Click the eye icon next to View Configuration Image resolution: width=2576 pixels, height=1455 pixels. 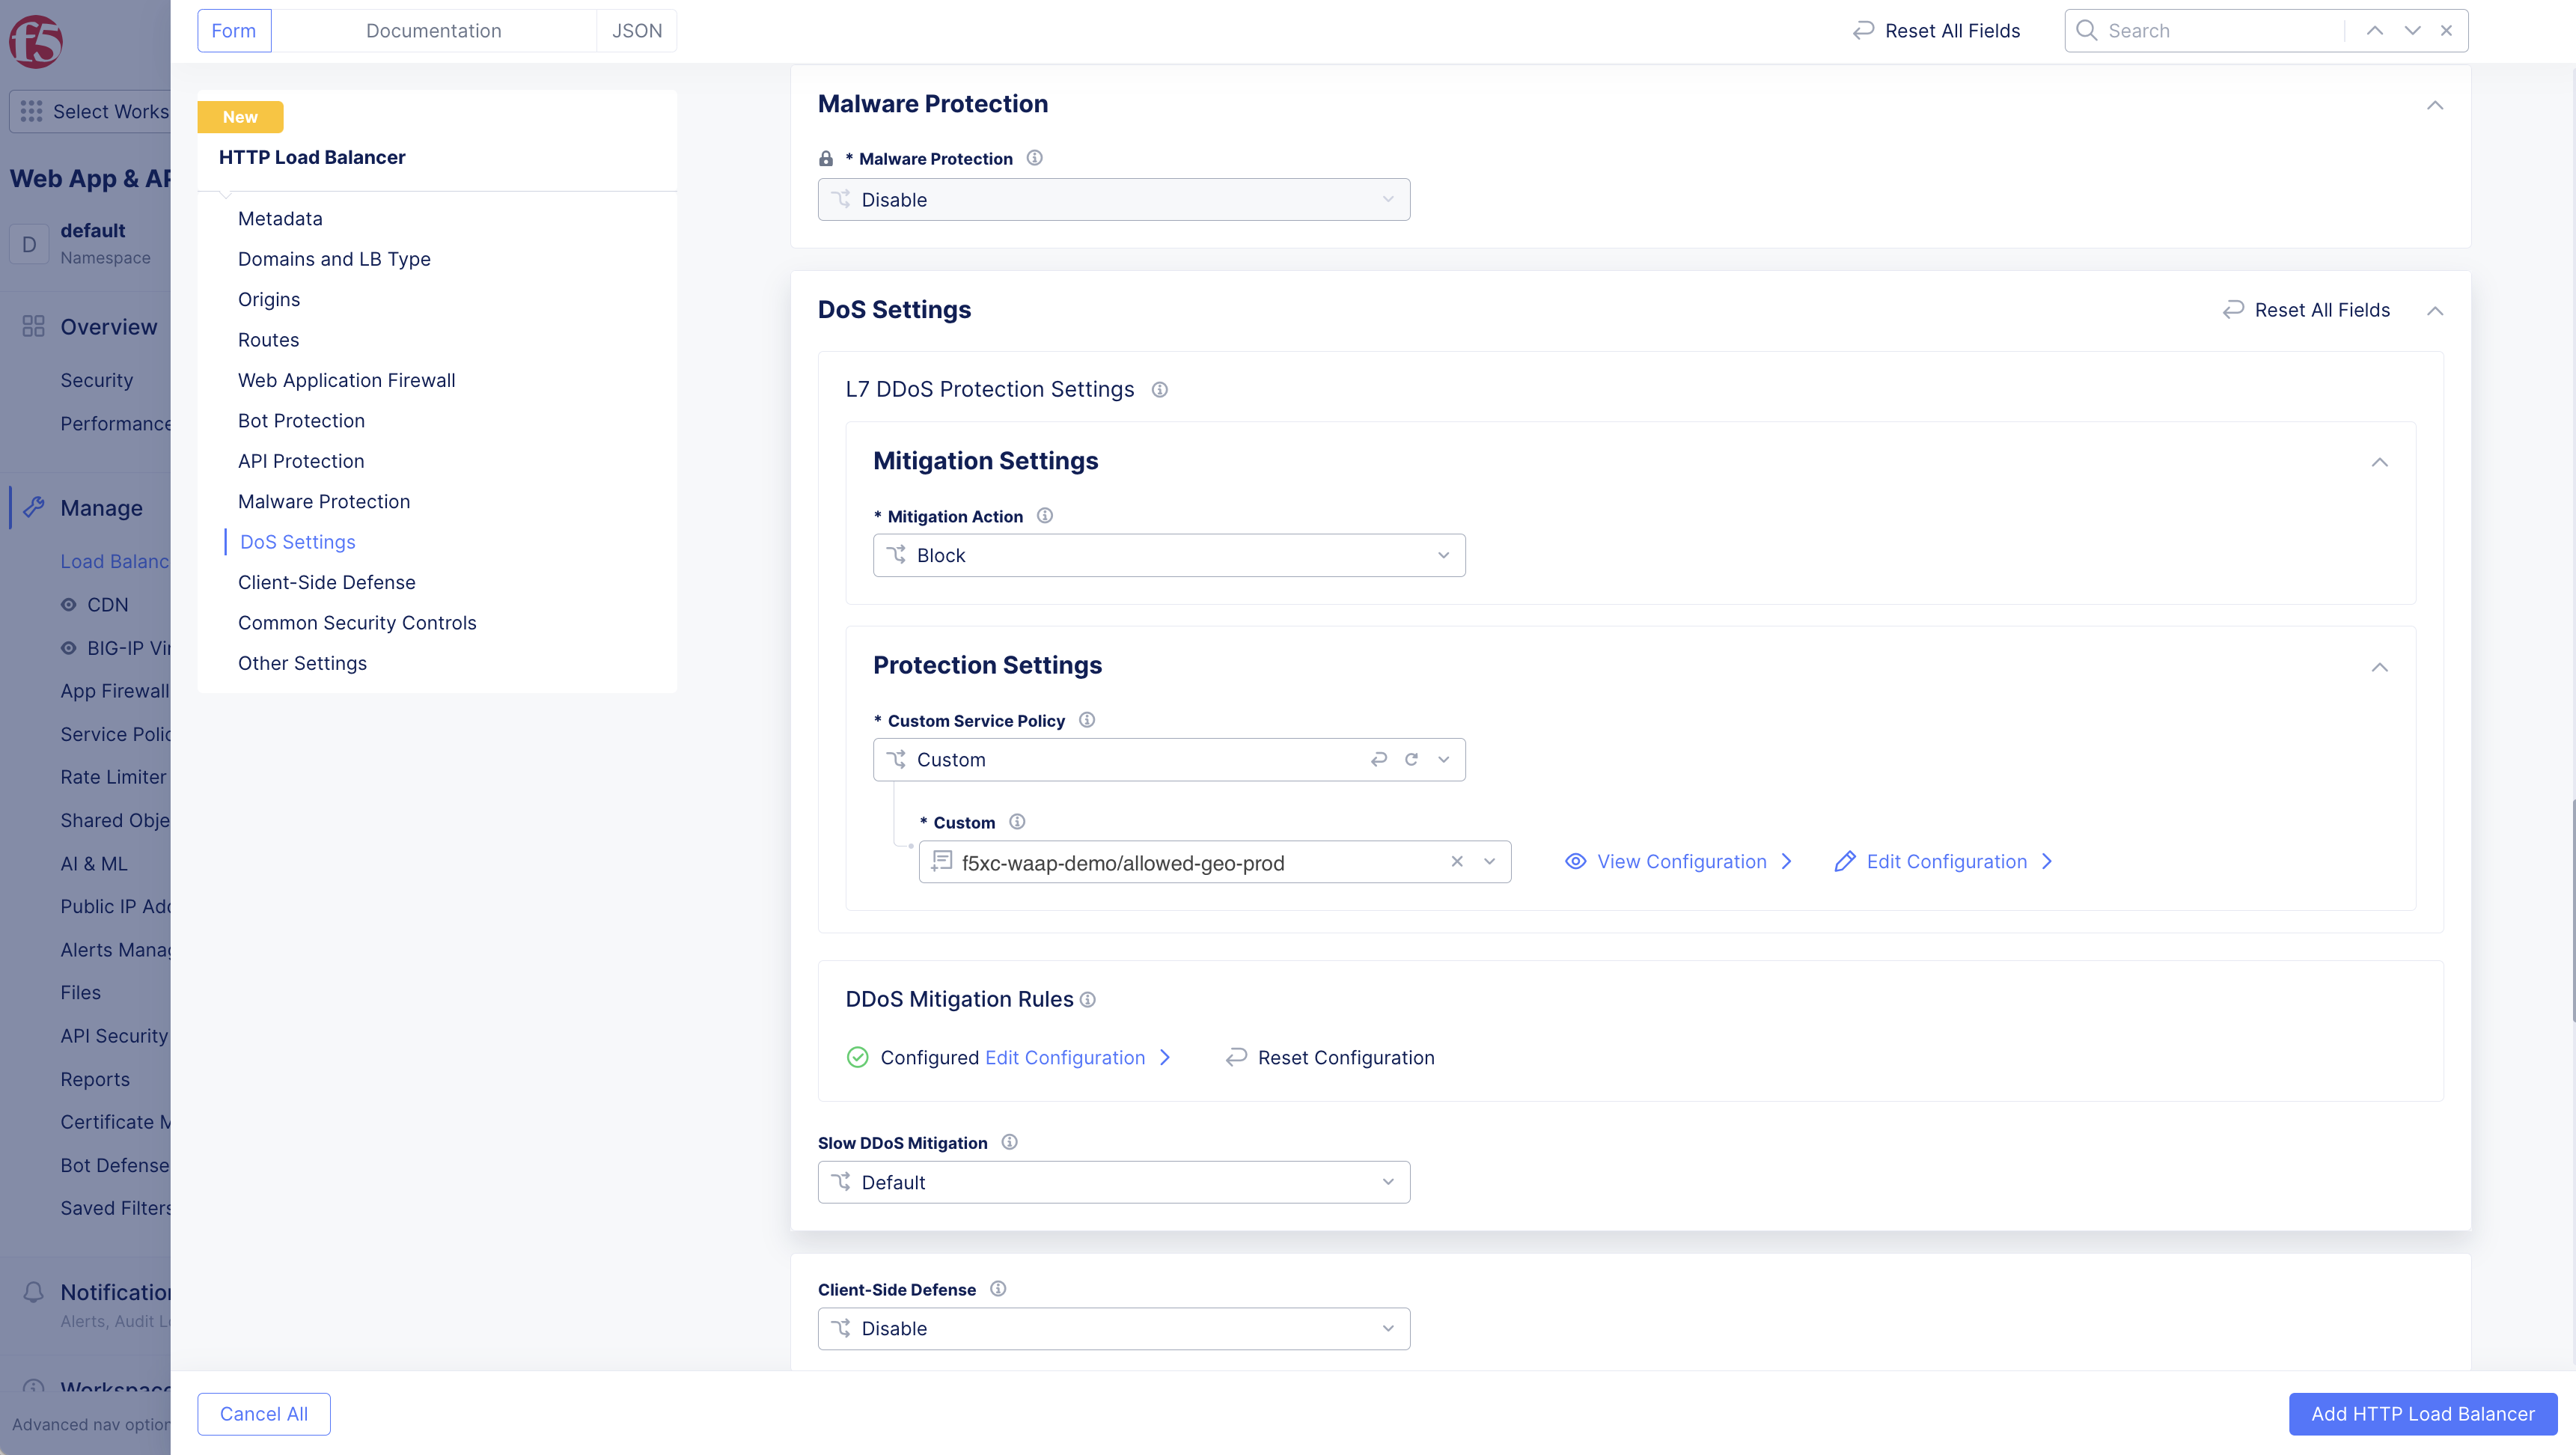click(x=1575, y=861)
